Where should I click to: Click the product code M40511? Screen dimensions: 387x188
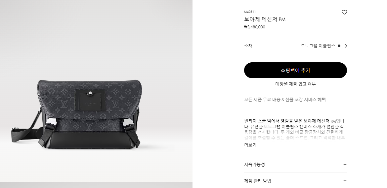pos(250,12)
